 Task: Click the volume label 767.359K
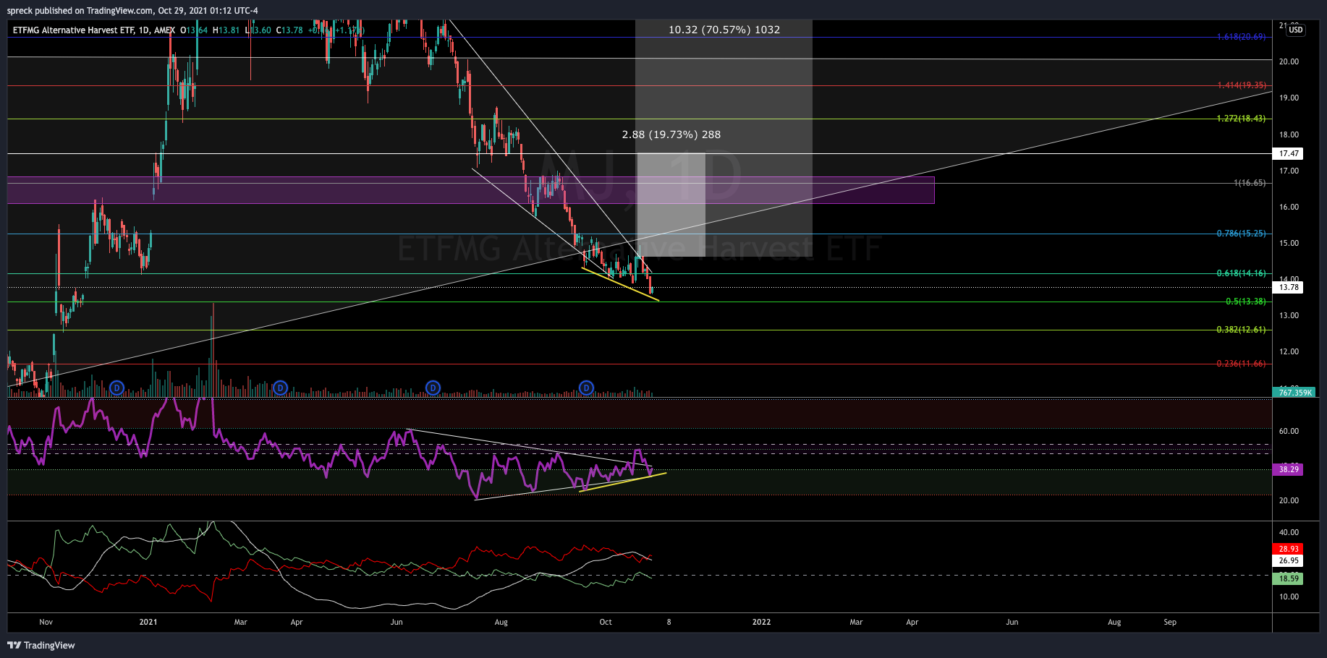pyautogui.click(x=1294, y=393)
